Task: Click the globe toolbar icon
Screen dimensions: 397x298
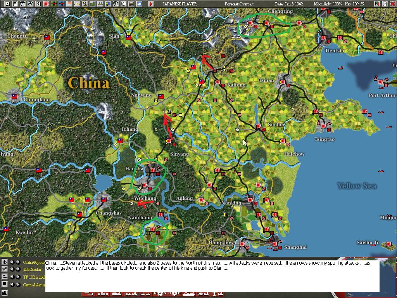Action: (108, 3)
